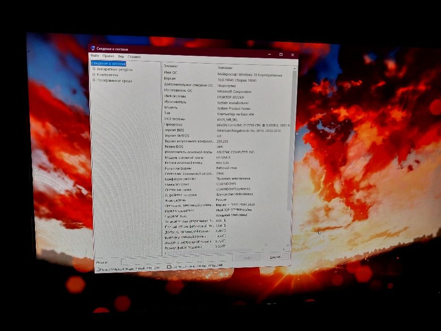This screenshot has width=441, height=331.
Task: Click the Искать search input field
Action: [177, 259]
